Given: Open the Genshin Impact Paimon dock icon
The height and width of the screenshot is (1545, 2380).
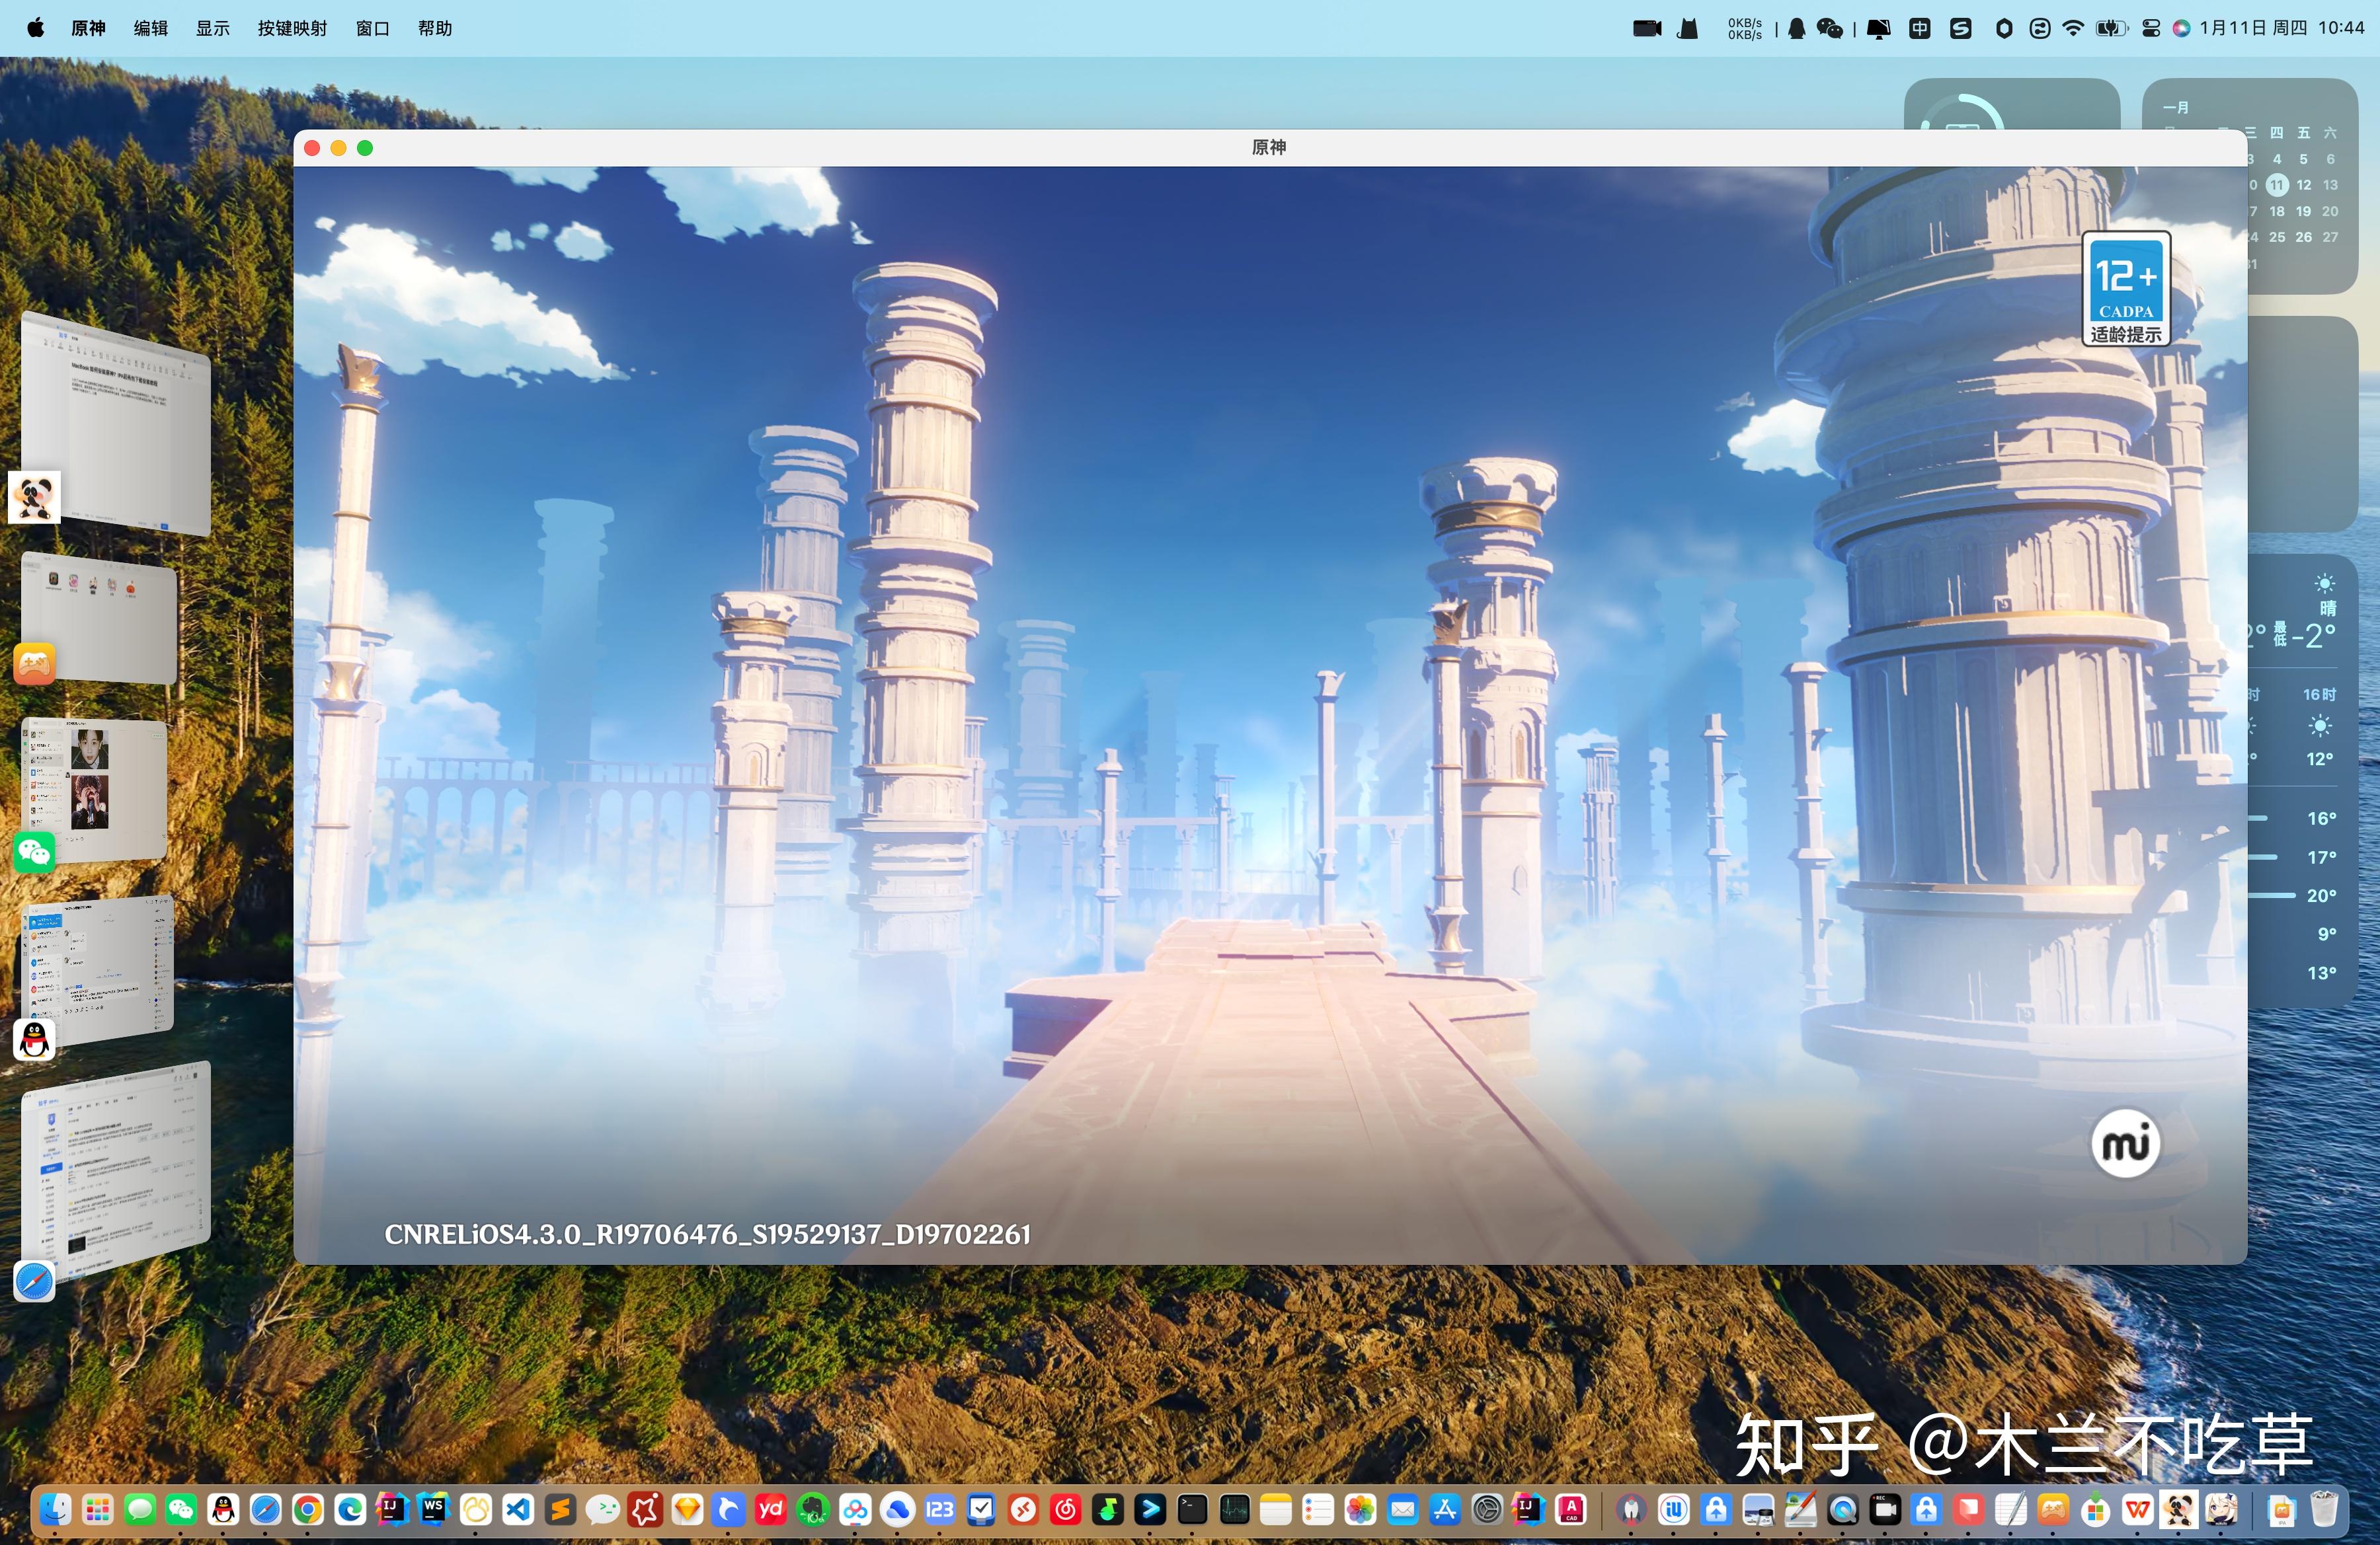Looking at the screenshot, I should point(2221,1509).
